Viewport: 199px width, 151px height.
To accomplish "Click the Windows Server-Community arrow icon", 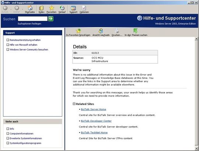I will tap(8, 50).
